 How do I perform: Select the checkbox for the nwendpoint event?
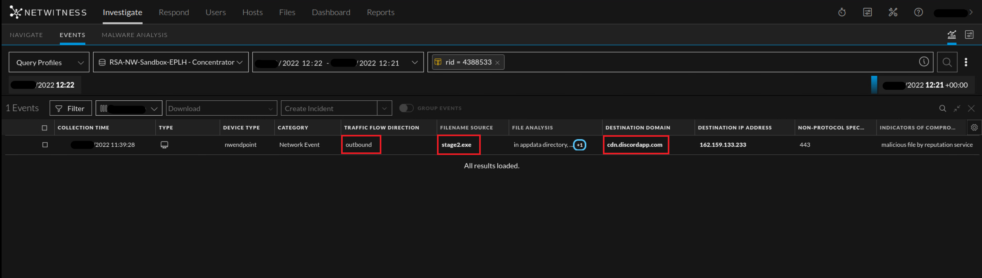click(45, 145)
